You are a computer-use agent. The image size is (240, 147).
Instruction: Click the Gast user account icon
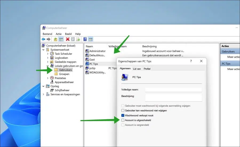pyautogui.click(x=87, y=60)
